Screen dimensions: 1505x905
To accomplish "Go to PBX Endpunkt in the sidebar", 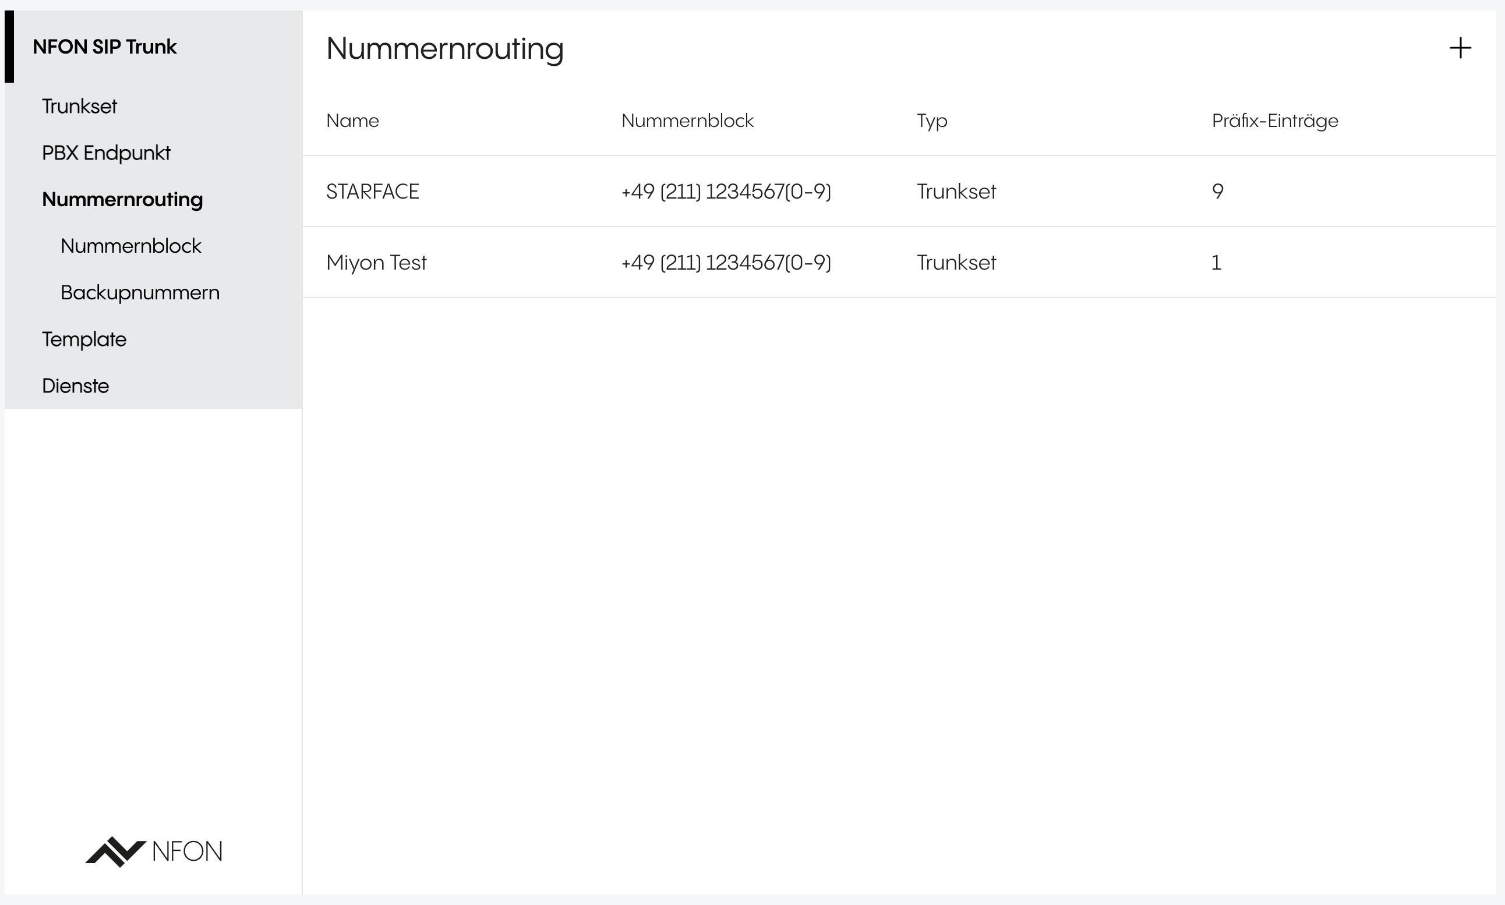I will coord(106,153).
